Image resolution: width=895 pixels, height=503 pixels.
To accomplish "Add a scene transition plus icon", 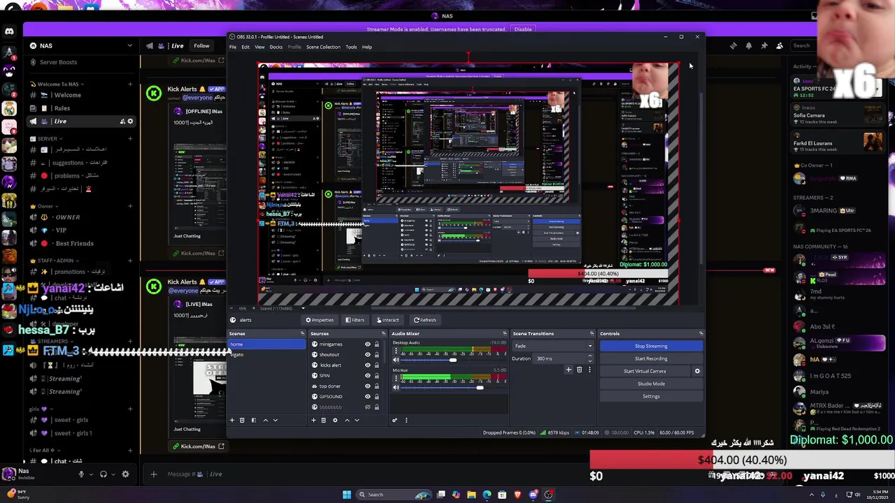I will point(568,370).
